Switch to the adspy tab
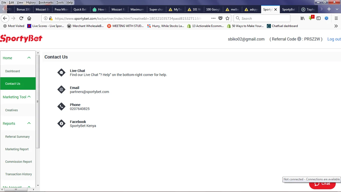This screenshot has height=192, width=341. click(252, 9)
